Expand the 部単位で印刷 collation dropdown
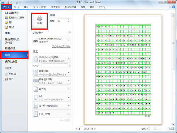The image size is (177, 133). [52, 81]
